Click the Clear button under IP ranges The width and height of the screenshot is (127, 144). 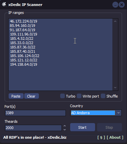(32, 96)
